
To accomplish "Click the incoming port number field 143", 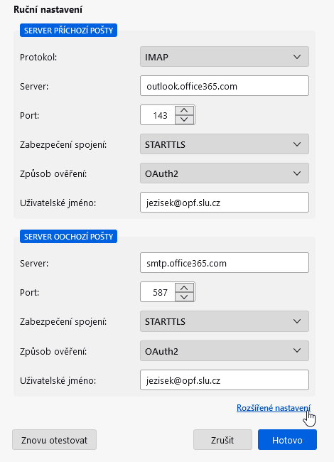I will 158,115.
